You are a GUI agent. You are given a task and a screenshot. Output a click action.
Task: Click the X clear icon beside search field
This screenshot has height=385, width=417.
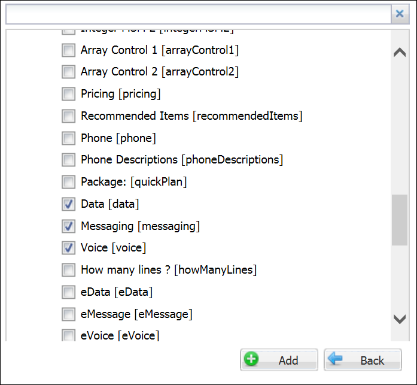(x=400, y=14)
